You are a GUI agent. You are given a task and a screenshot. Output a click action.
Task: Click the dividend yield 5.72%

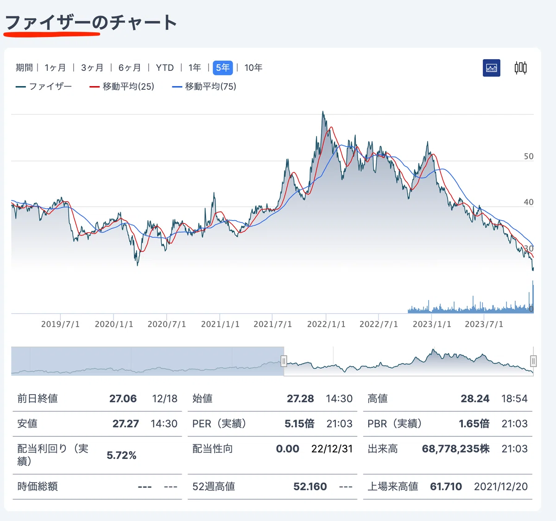click(x=121, y=455)
